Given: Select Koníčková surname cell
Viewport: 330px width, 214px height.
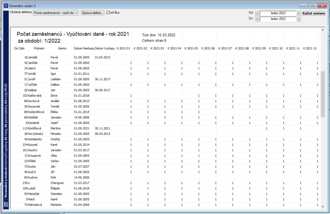Looking at the screenshot, I should 35,128.
